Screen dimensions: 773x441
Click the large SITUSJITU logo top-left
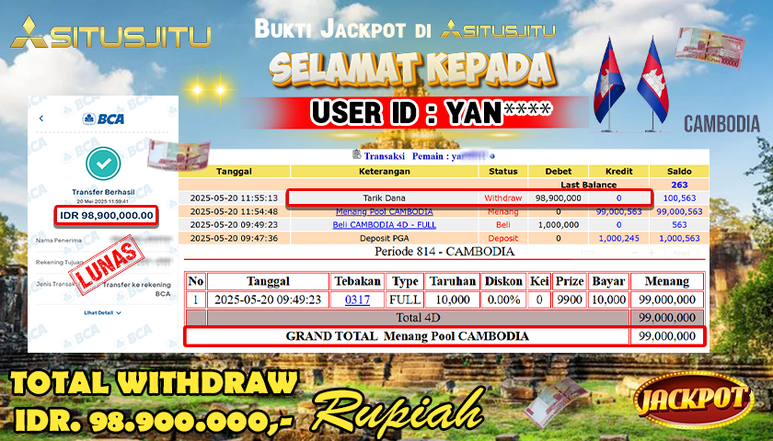pos(111,33)
